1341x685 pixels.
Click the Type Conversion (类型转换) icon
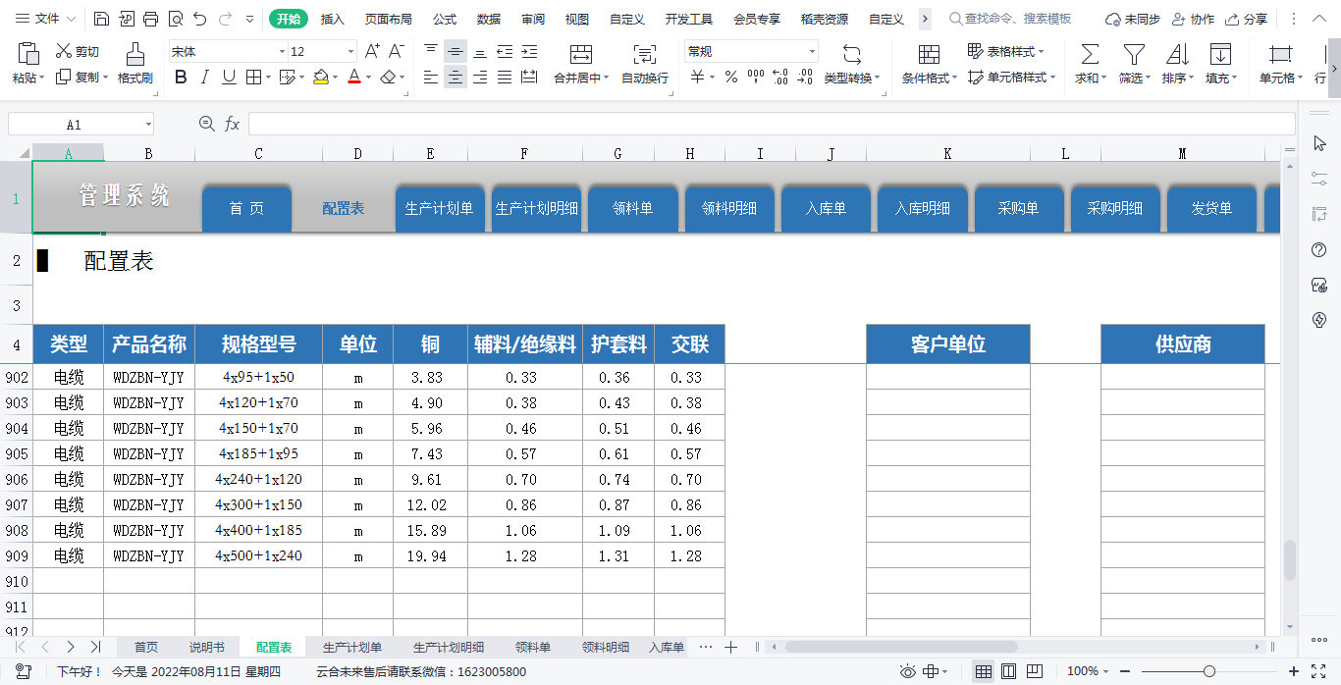click(x=852, y=55)
